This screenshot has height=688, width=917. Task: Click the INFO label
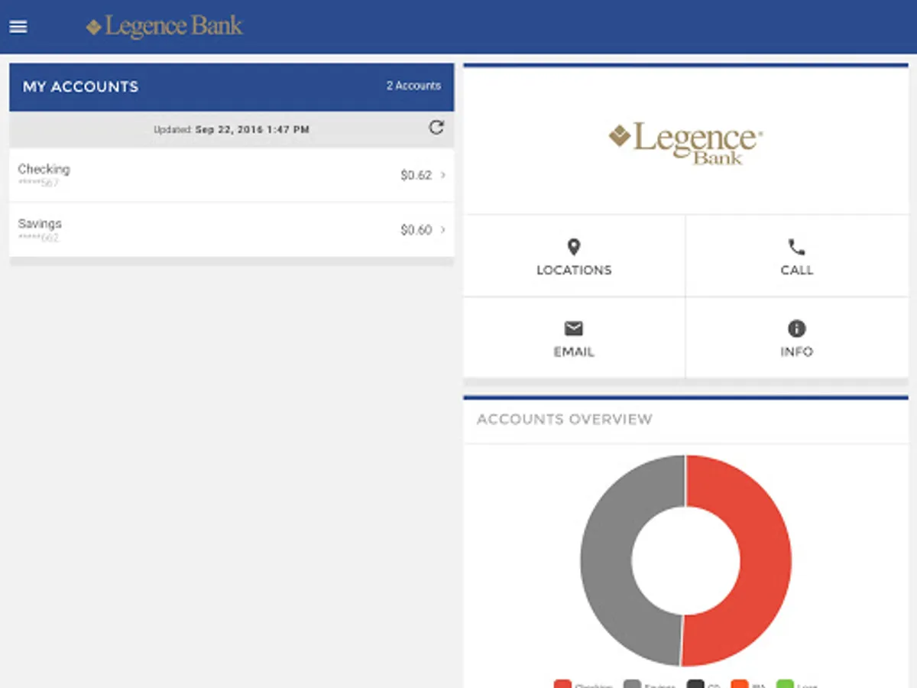click(x=796, y=352)
